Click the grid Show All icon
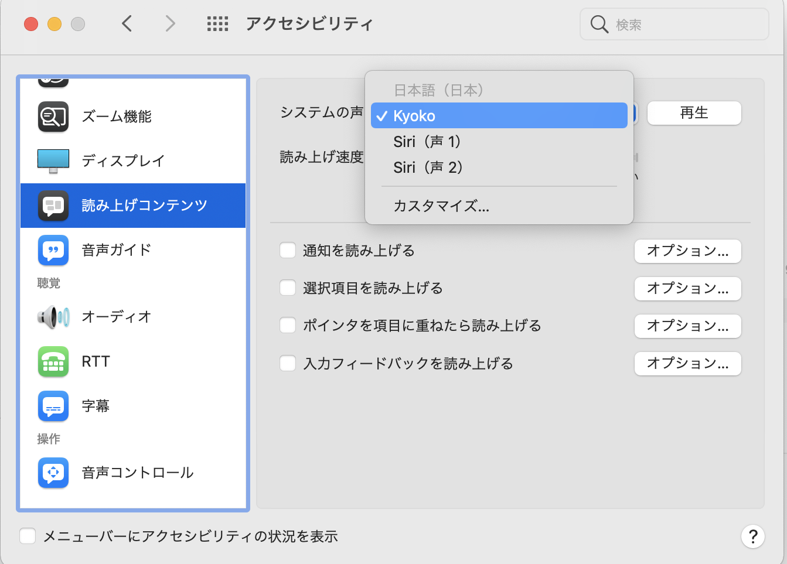The width and height of the screenshot is (787, 564). 217,24
